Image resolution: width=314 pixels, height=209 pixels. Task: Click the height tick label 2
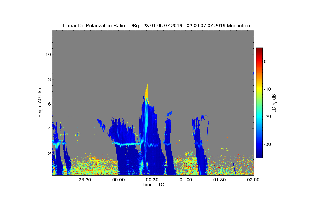(x=49, y=153)
